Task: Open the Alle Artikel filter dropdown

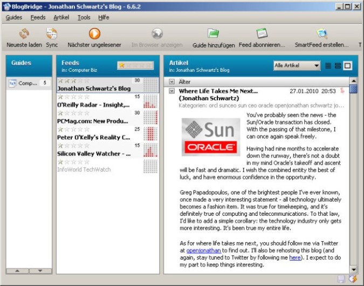Action: (297, 66)
